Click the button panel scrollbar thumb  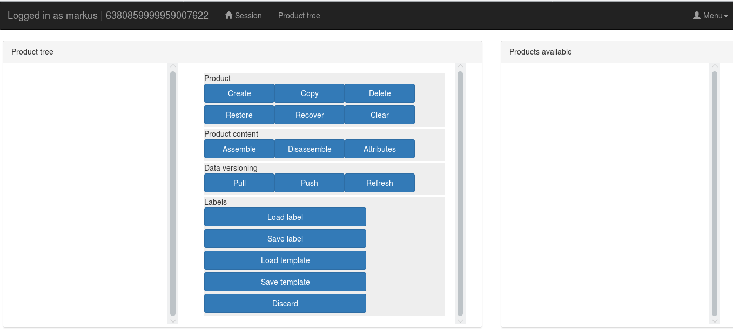tap(460, 193)
